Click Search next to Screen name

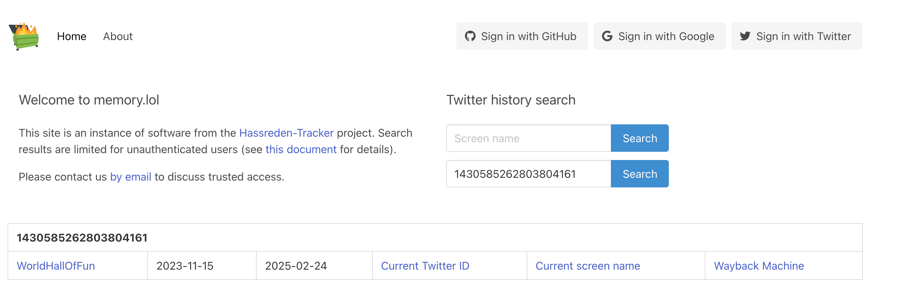point(640,138)
